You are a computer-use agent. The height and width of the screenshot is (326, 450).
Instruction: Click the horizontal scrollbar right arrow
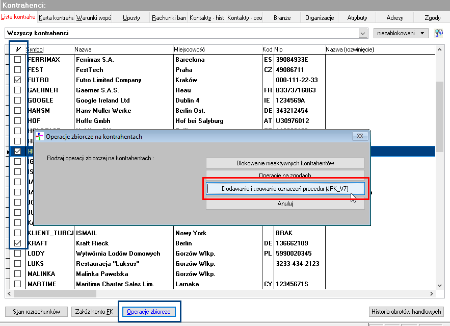[x=431, y=293]
